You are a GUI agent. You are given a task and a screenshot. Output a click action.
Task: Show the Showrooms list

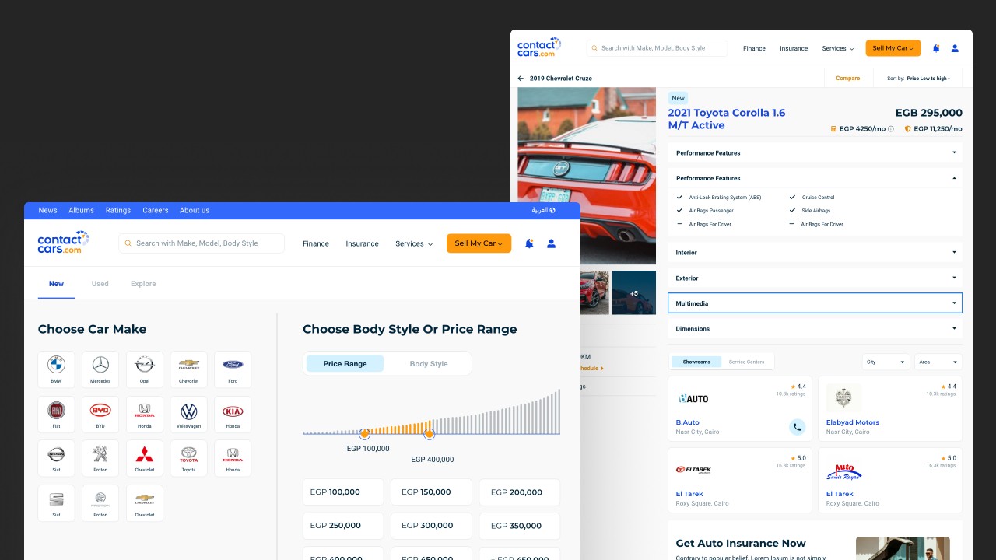pos(696,362)
